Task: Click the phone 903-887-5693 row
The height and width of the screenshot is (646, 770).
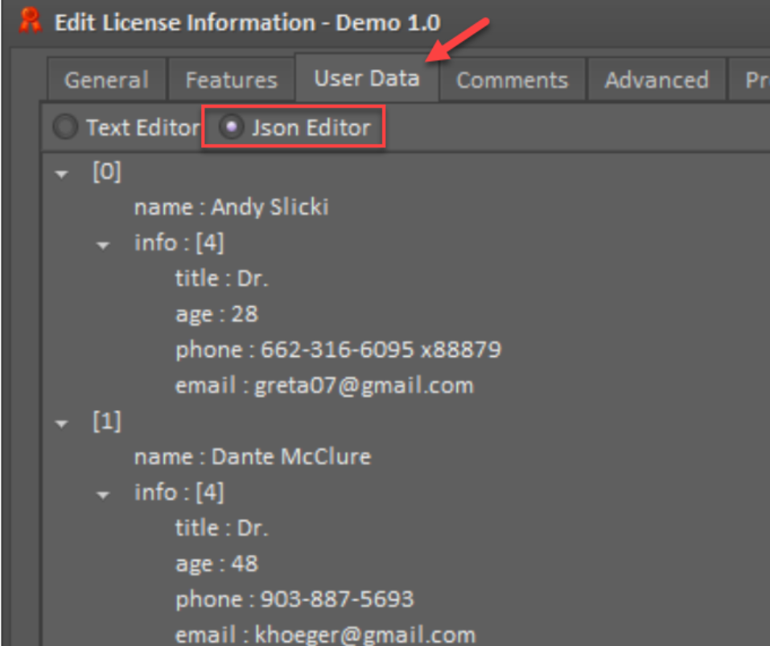Action: tap(294, 599)
